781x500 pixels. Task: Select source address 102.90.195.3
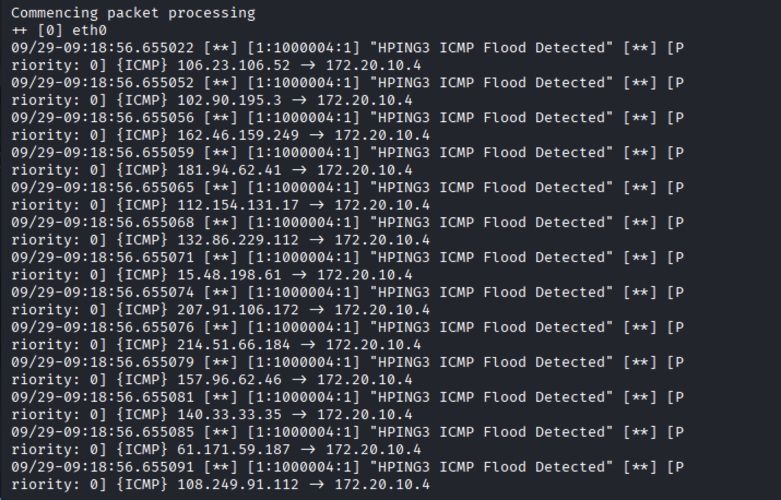(229, 100)
